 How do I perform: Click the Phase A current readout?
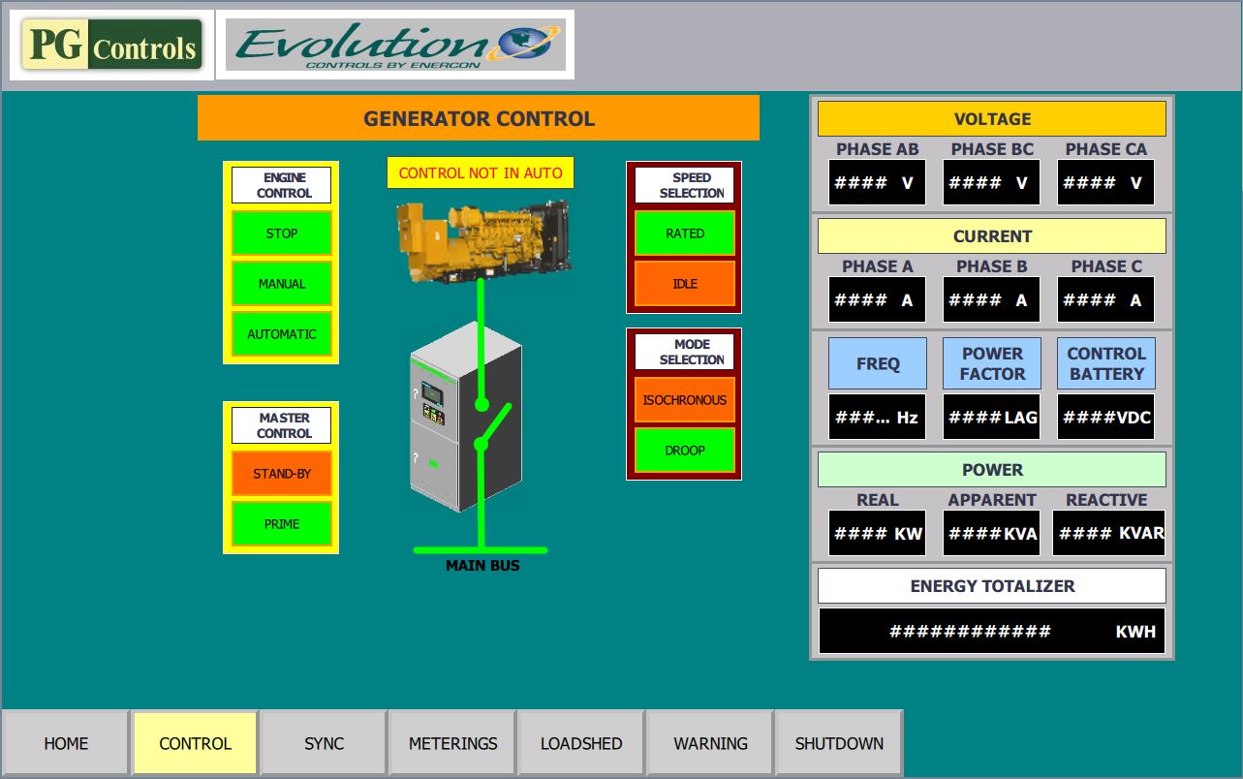tap(878, 299)
